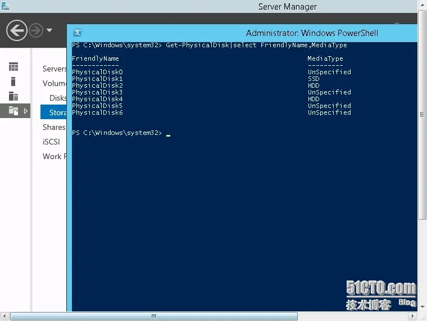Click the PhysicalDisk5 text

[97, 106]
